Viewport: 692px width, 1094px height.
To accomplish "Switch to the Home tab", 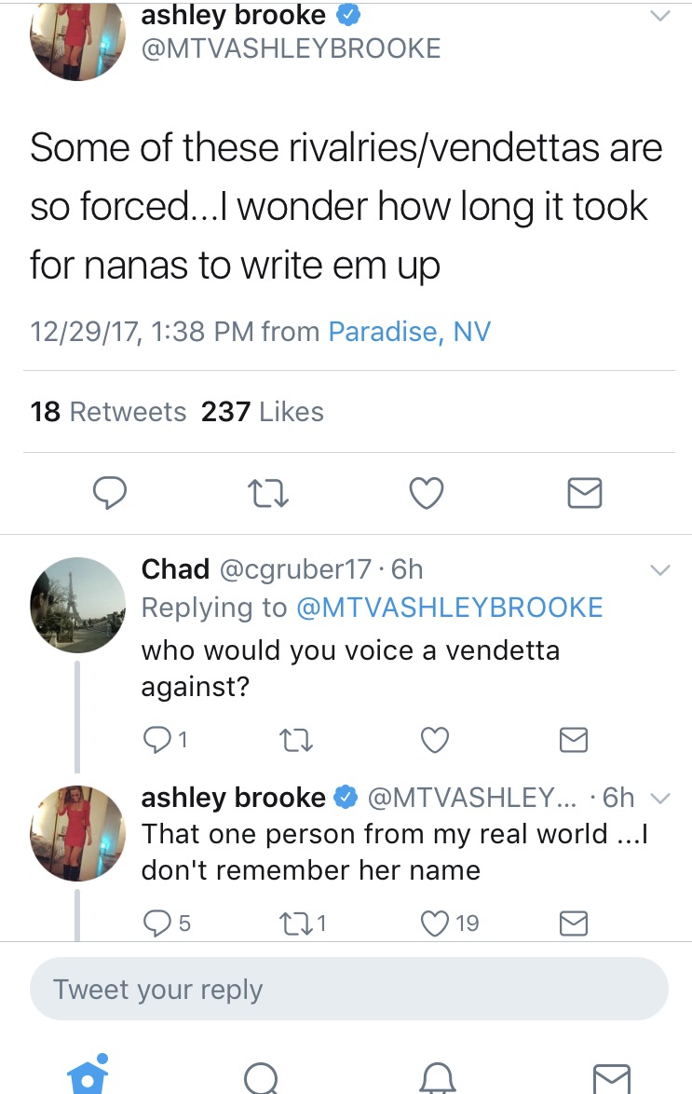I will click(x=88, y=1074).
